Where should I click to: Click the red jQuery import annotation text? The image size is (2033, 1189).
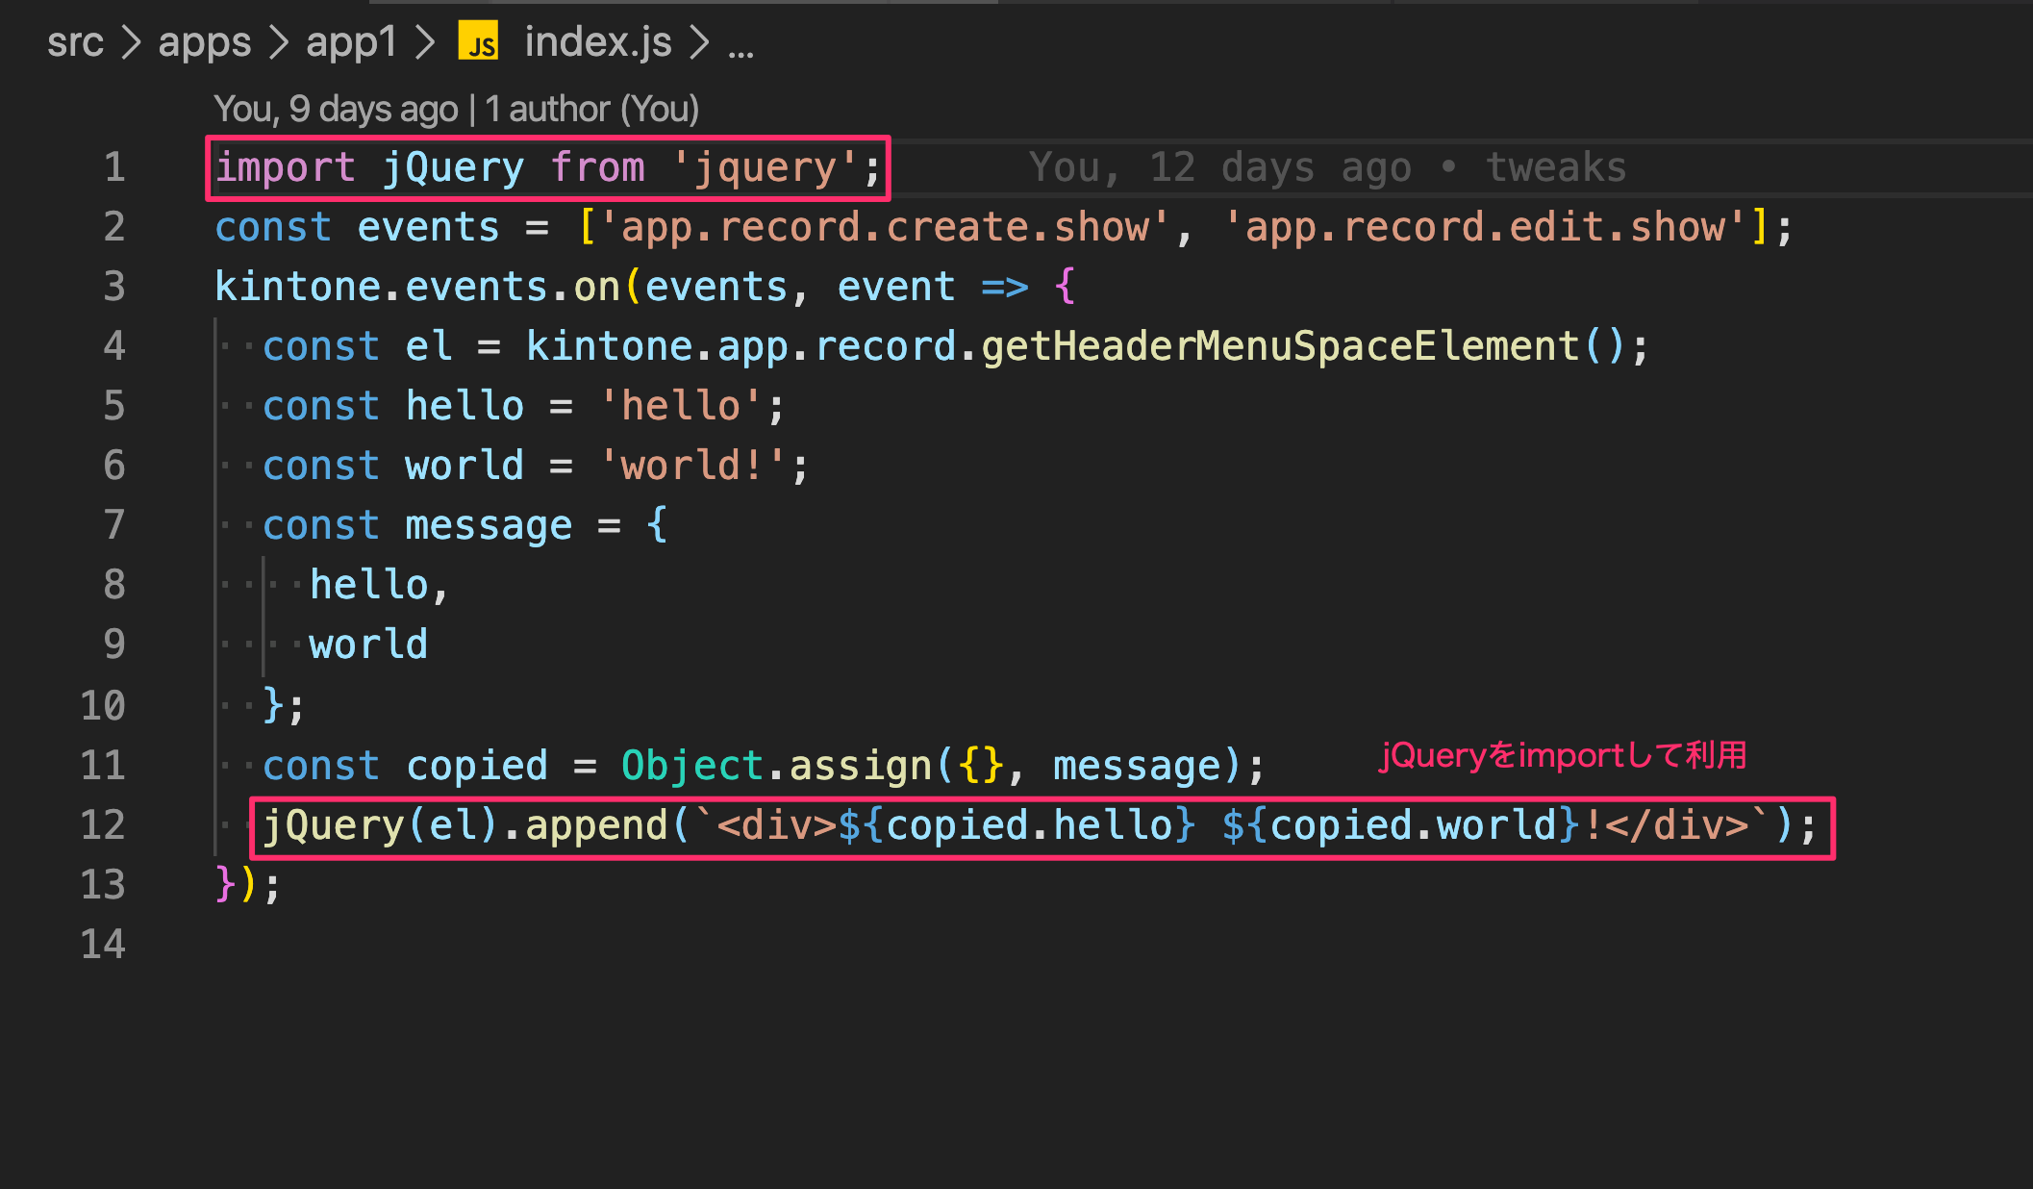[x=1564, y=755]
